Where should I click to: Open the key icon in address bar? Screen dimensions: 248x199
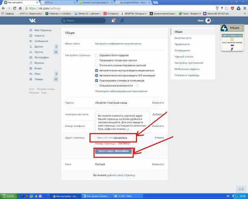(x=217, y=8)
